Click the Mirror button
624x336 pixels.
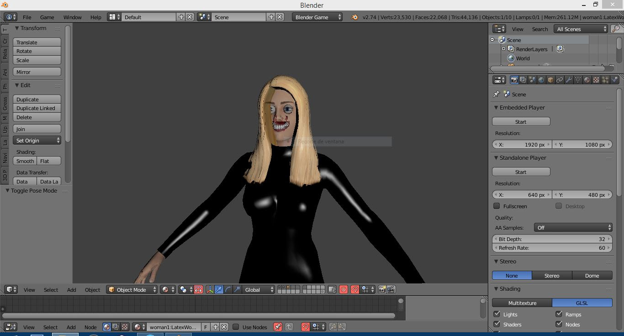[37, 72]
